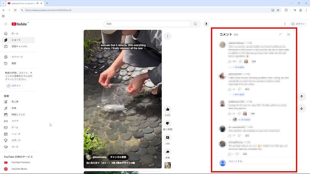
Task: Click the video progress bar
Action: (x=123, y=168)
